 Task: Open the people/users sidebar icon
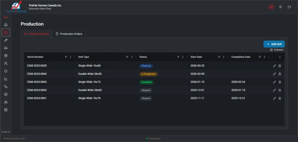pos(6,63)
